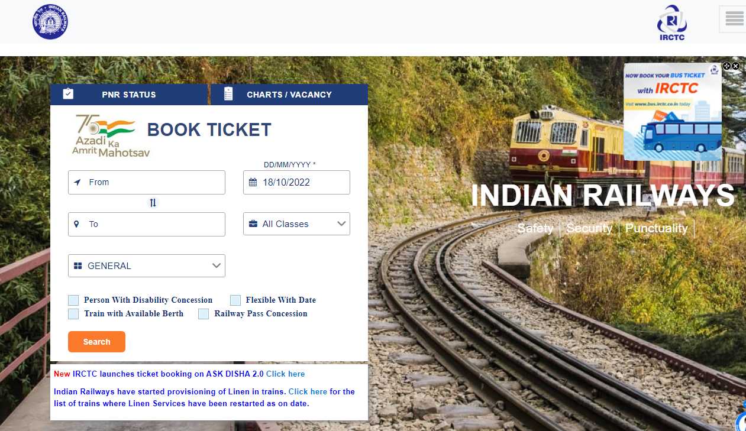
Task: Click the orange Search button
Action: pos(96,342)
